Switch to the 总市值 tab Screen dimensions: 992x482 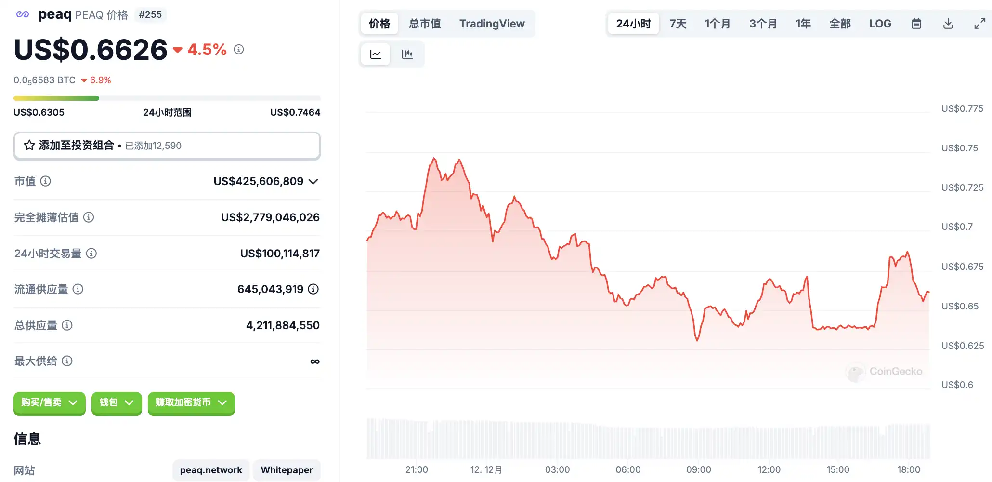pos(425,24)
